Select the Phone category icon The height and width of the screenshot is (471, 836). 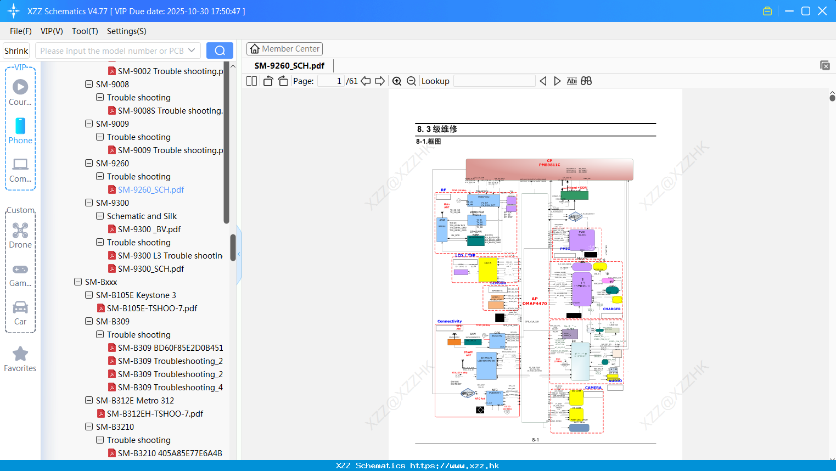[x=20, y=126]
